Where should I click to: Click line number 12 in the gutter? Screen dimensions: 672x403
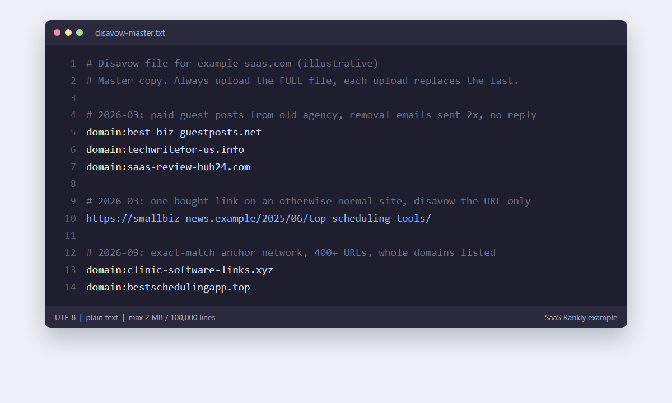[70, 252]
